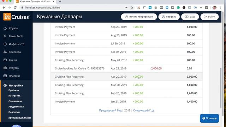The width and height of the screenshot is (226, 127).
Task: Open the Подписки settings sublink
Action: click(14, 112)
